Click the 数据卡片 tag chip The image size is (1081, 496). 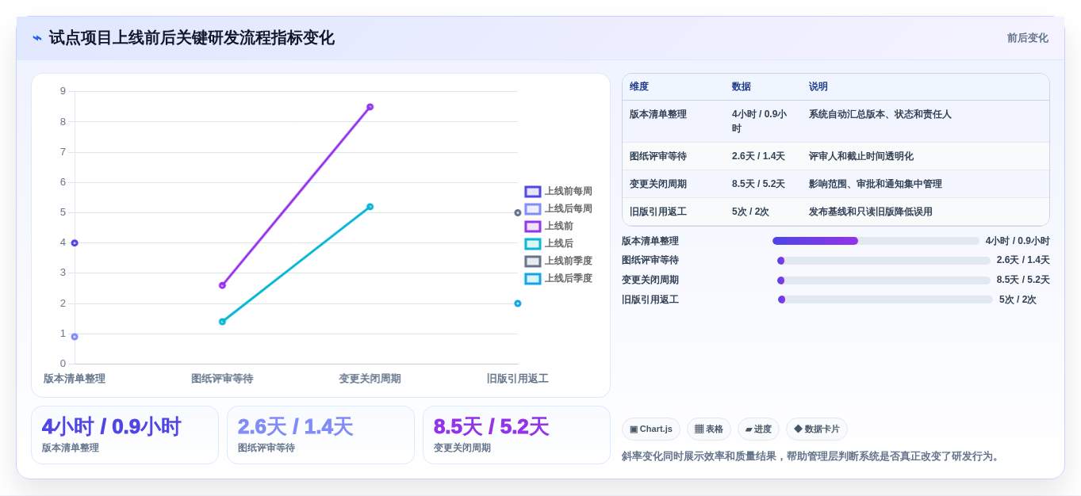coord(817,429)
